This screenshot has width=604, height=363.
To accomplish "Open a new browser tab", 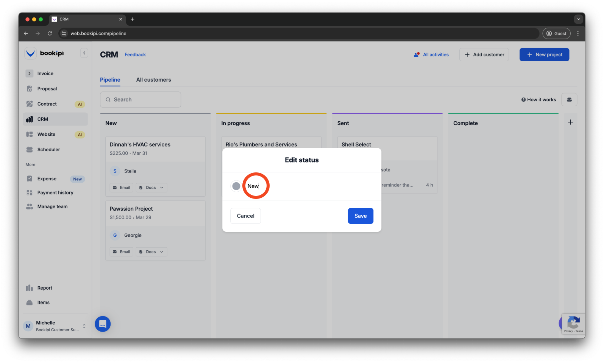I will pyautogui.click(x=133, y=19).
